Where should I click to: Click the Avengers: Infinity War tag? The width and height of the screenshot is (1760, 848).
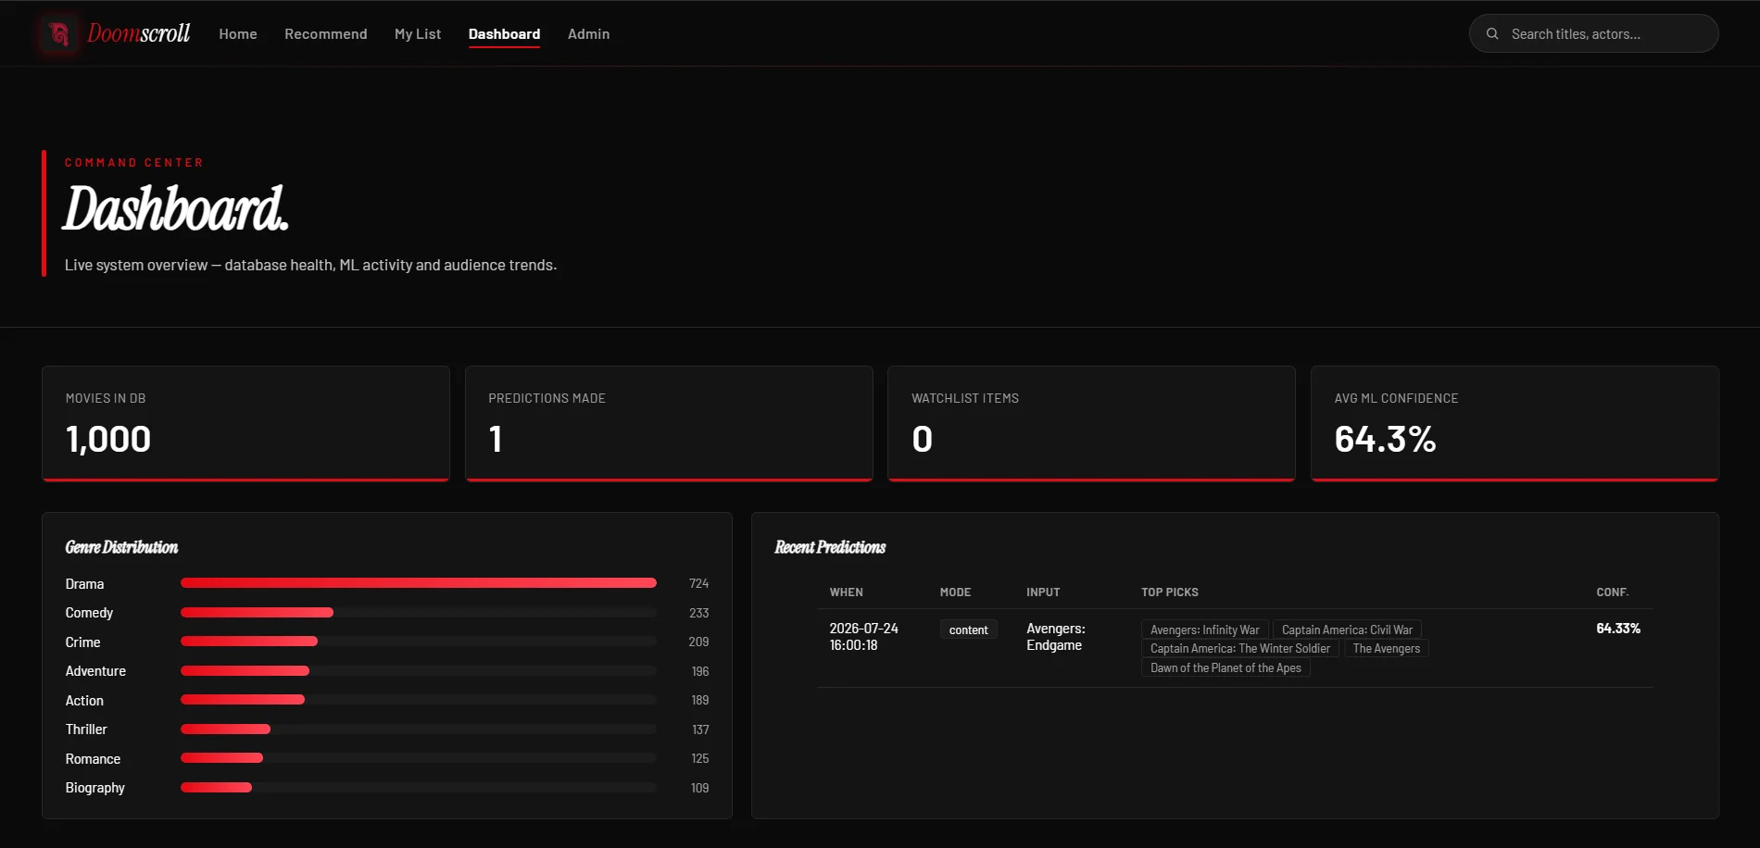1204,630
